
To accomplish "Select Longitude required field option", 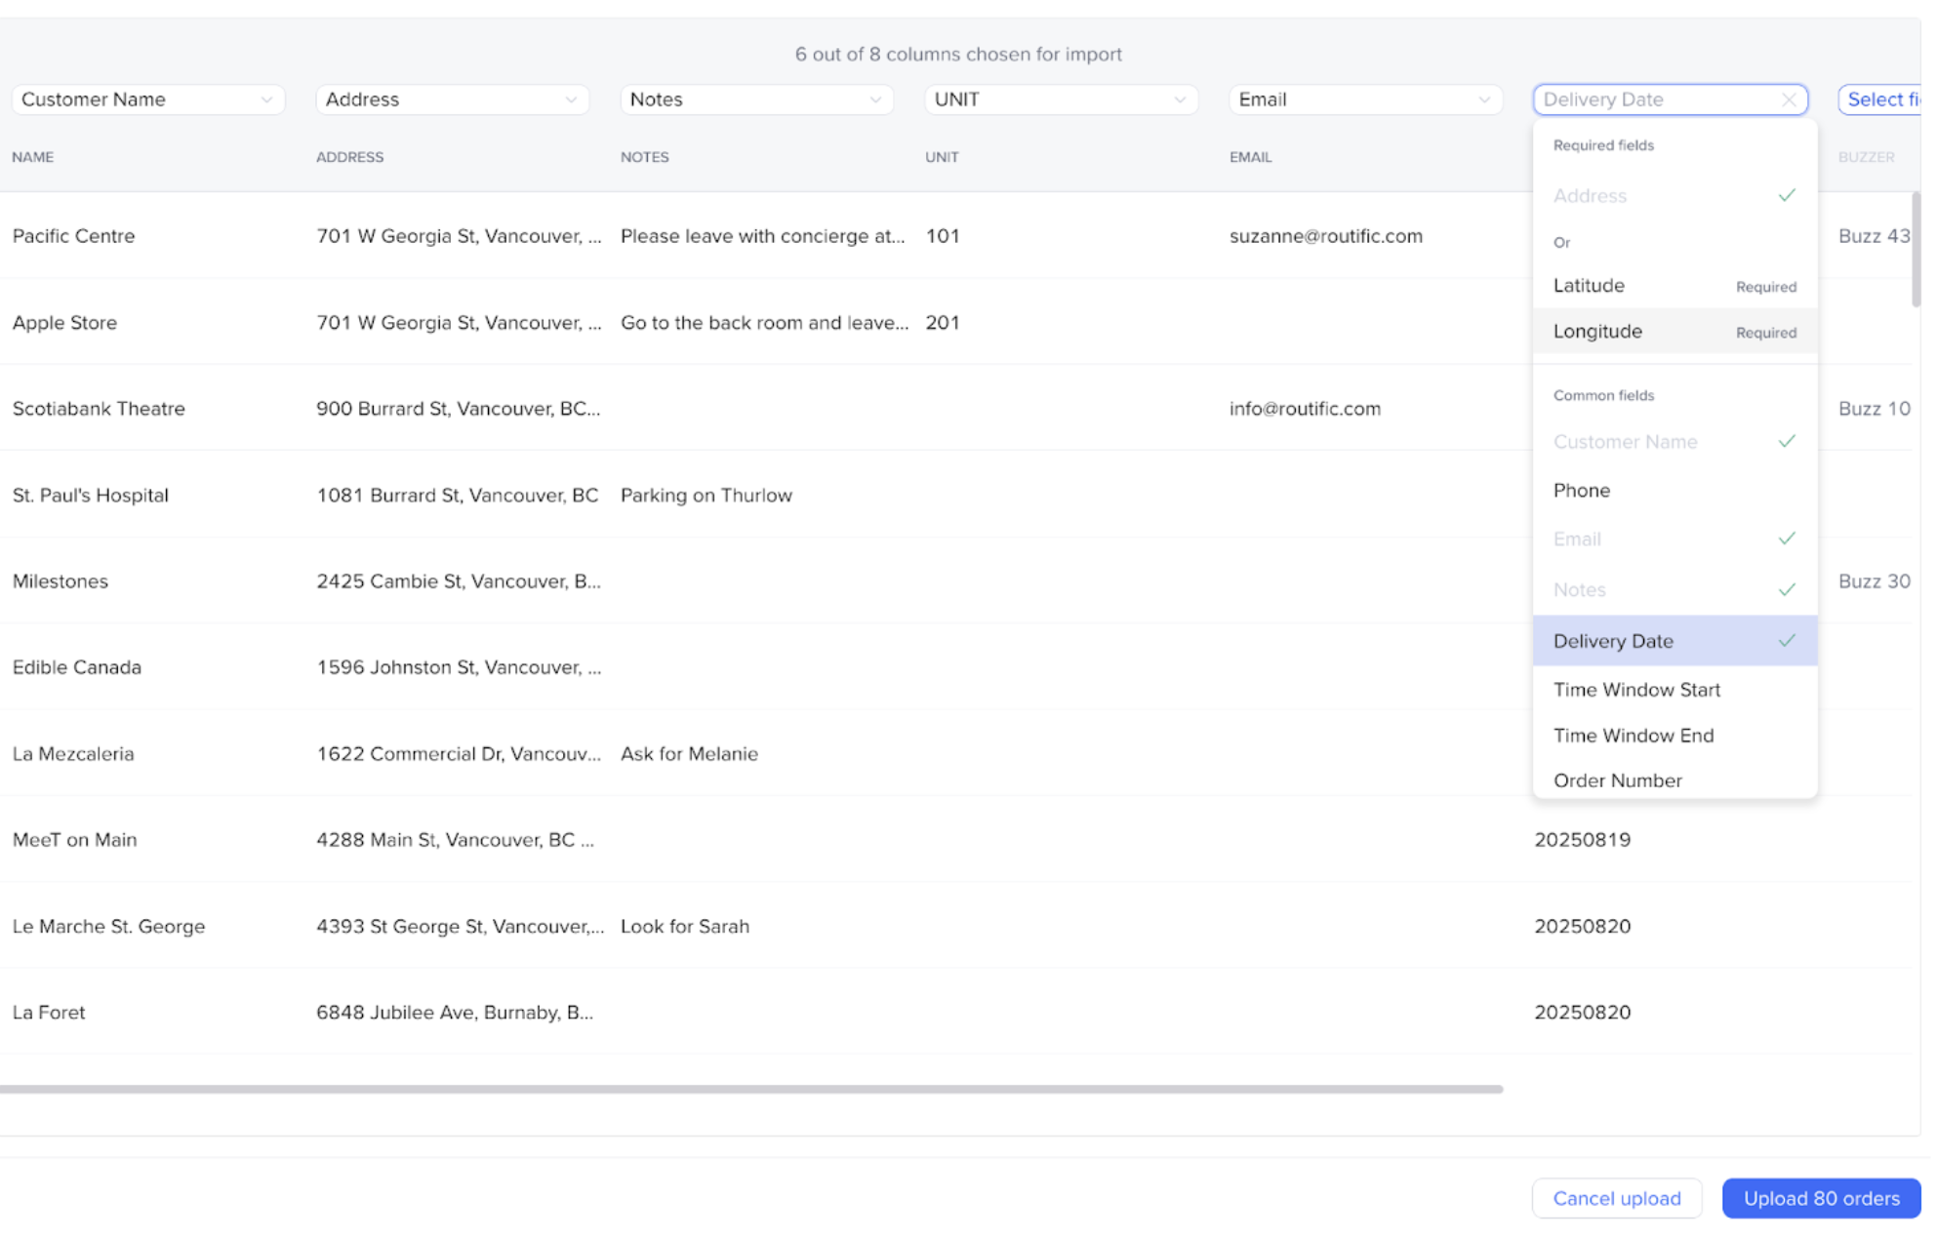I will [1597, 332].
